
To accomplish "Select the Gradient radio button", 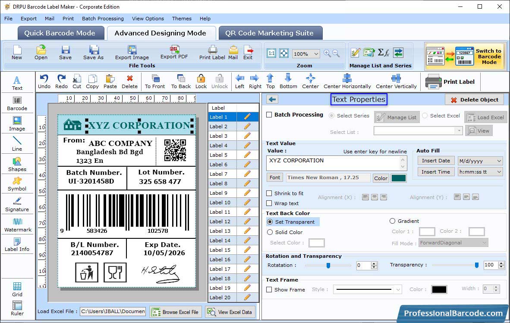I will (x=392, y=221).
